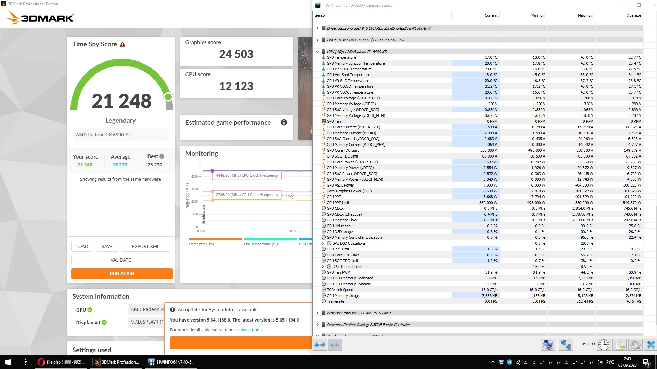Click the info icon beside Estimated game performance
The height and width of the screenshot is (369, 657).
click(x=284, y=122)
